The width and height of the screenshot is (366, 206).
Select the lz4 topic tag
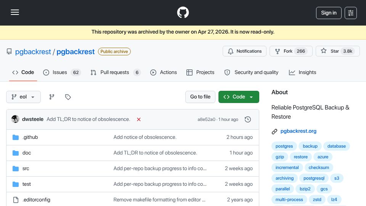click(x=334, y=200)
